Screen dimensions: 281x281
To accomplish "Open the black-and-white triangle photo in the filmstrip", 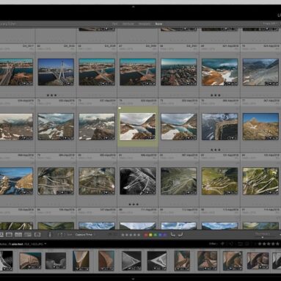I will 131,260.
